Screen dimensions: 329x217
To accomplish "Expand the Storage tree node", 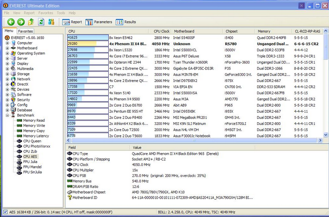I will [x=7, y=74].
